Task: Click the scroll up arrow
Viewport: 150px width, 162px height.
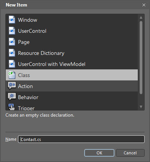Action: (x=141, y=18)
